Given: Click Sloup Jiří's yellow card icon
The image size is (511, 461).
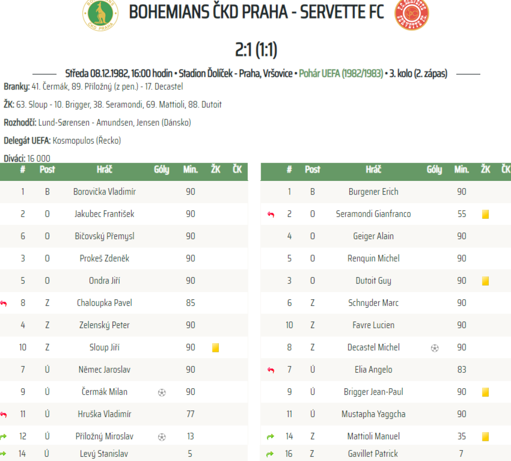Looking at the screenshot, I should (x=215, y=348).
